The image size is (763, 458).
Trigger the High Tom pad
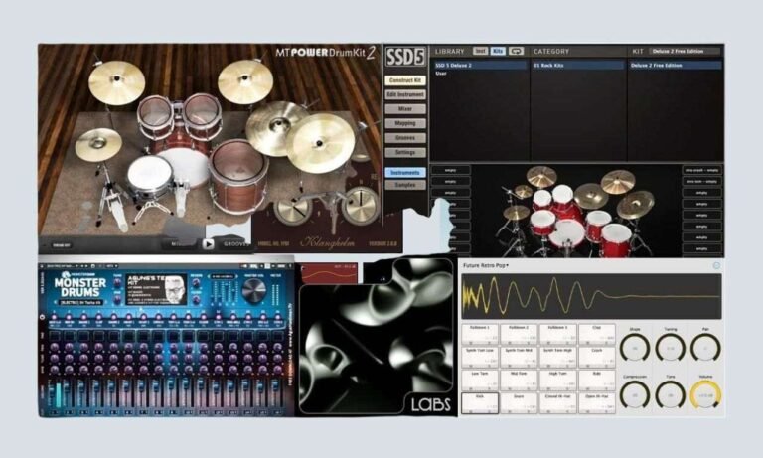[557, 381]
